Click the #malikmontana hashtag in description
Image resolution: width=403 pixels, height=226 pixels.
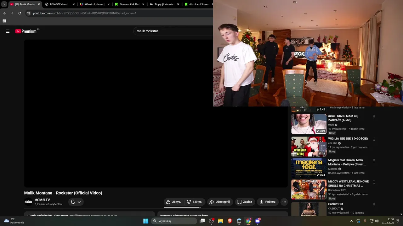[80, 216]
